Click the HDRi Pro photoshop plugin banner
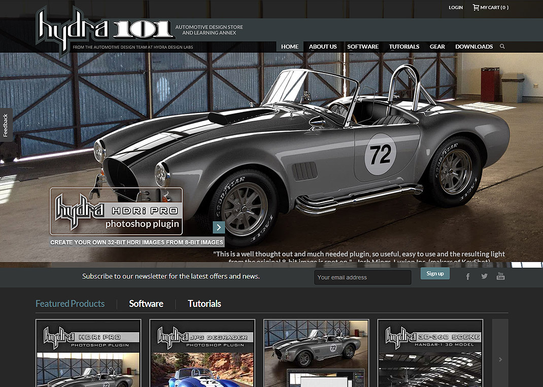 click(x=116, y=211)
